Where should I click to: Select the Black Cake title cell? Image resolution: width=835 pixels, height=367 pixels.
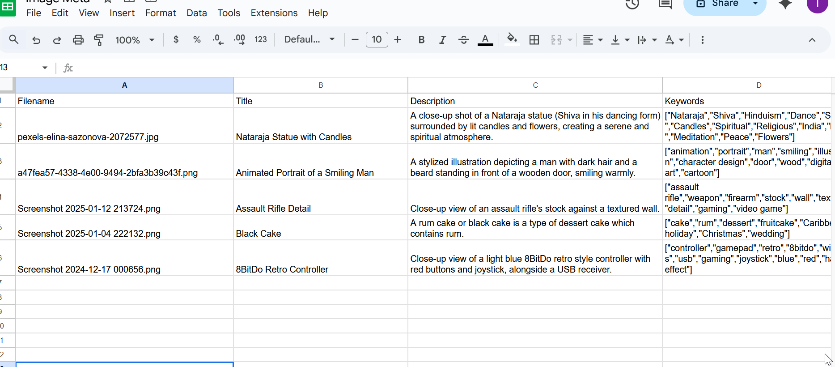coord(321,228)
